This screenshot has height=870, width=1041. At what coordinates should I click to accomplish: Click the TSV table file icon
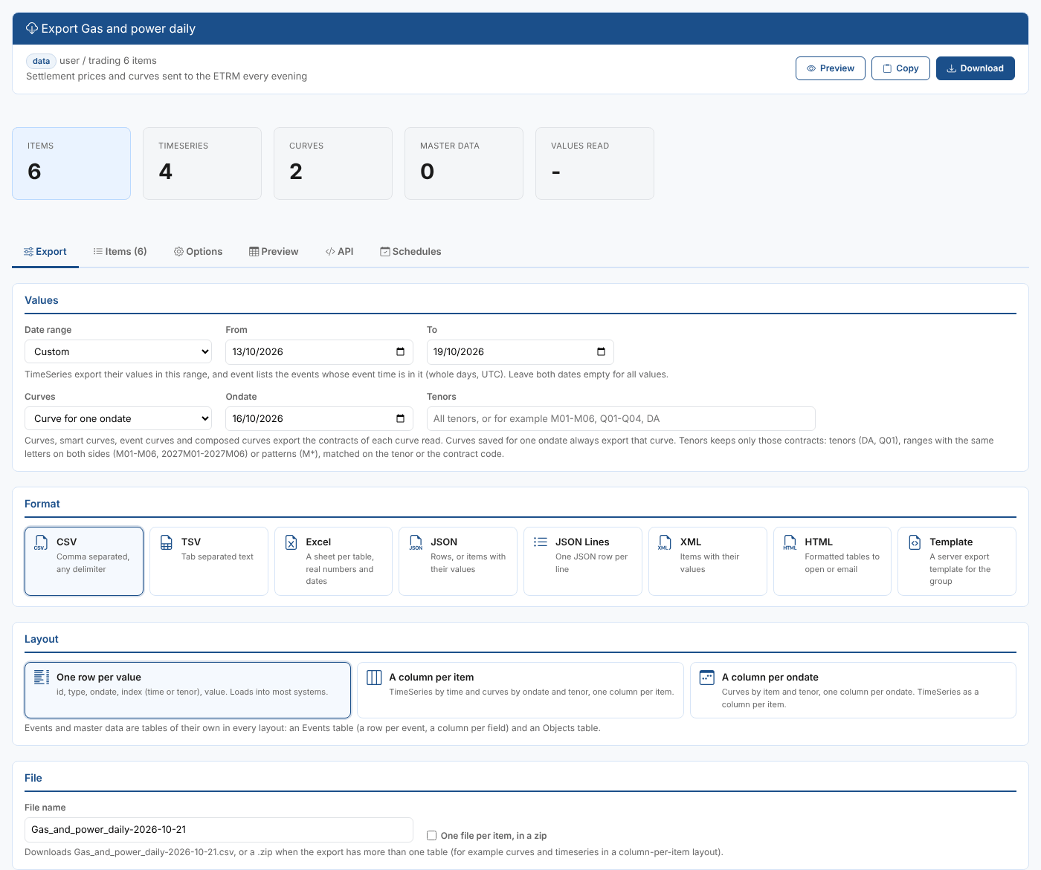click(x=167, y=543)
